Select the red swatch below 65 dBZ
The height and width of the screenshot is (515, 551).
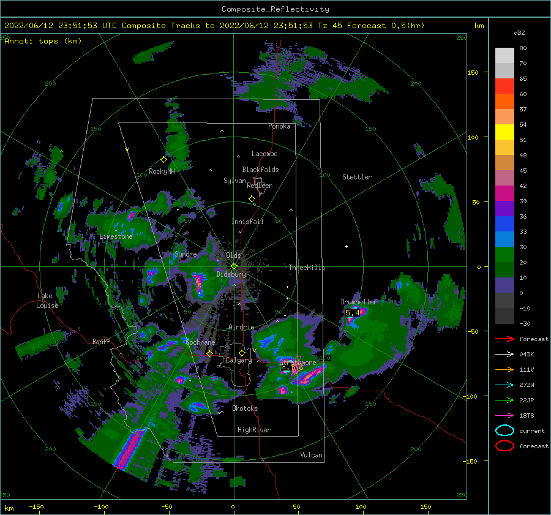coord(504,86)
